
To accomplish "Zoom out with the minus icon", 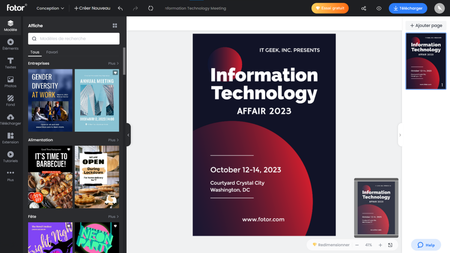I will coord(357,245).
